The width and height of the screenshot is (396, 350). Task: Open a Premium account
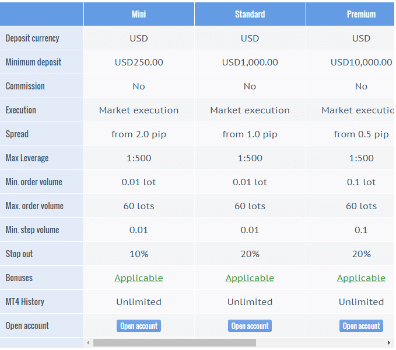pos(361,325)
